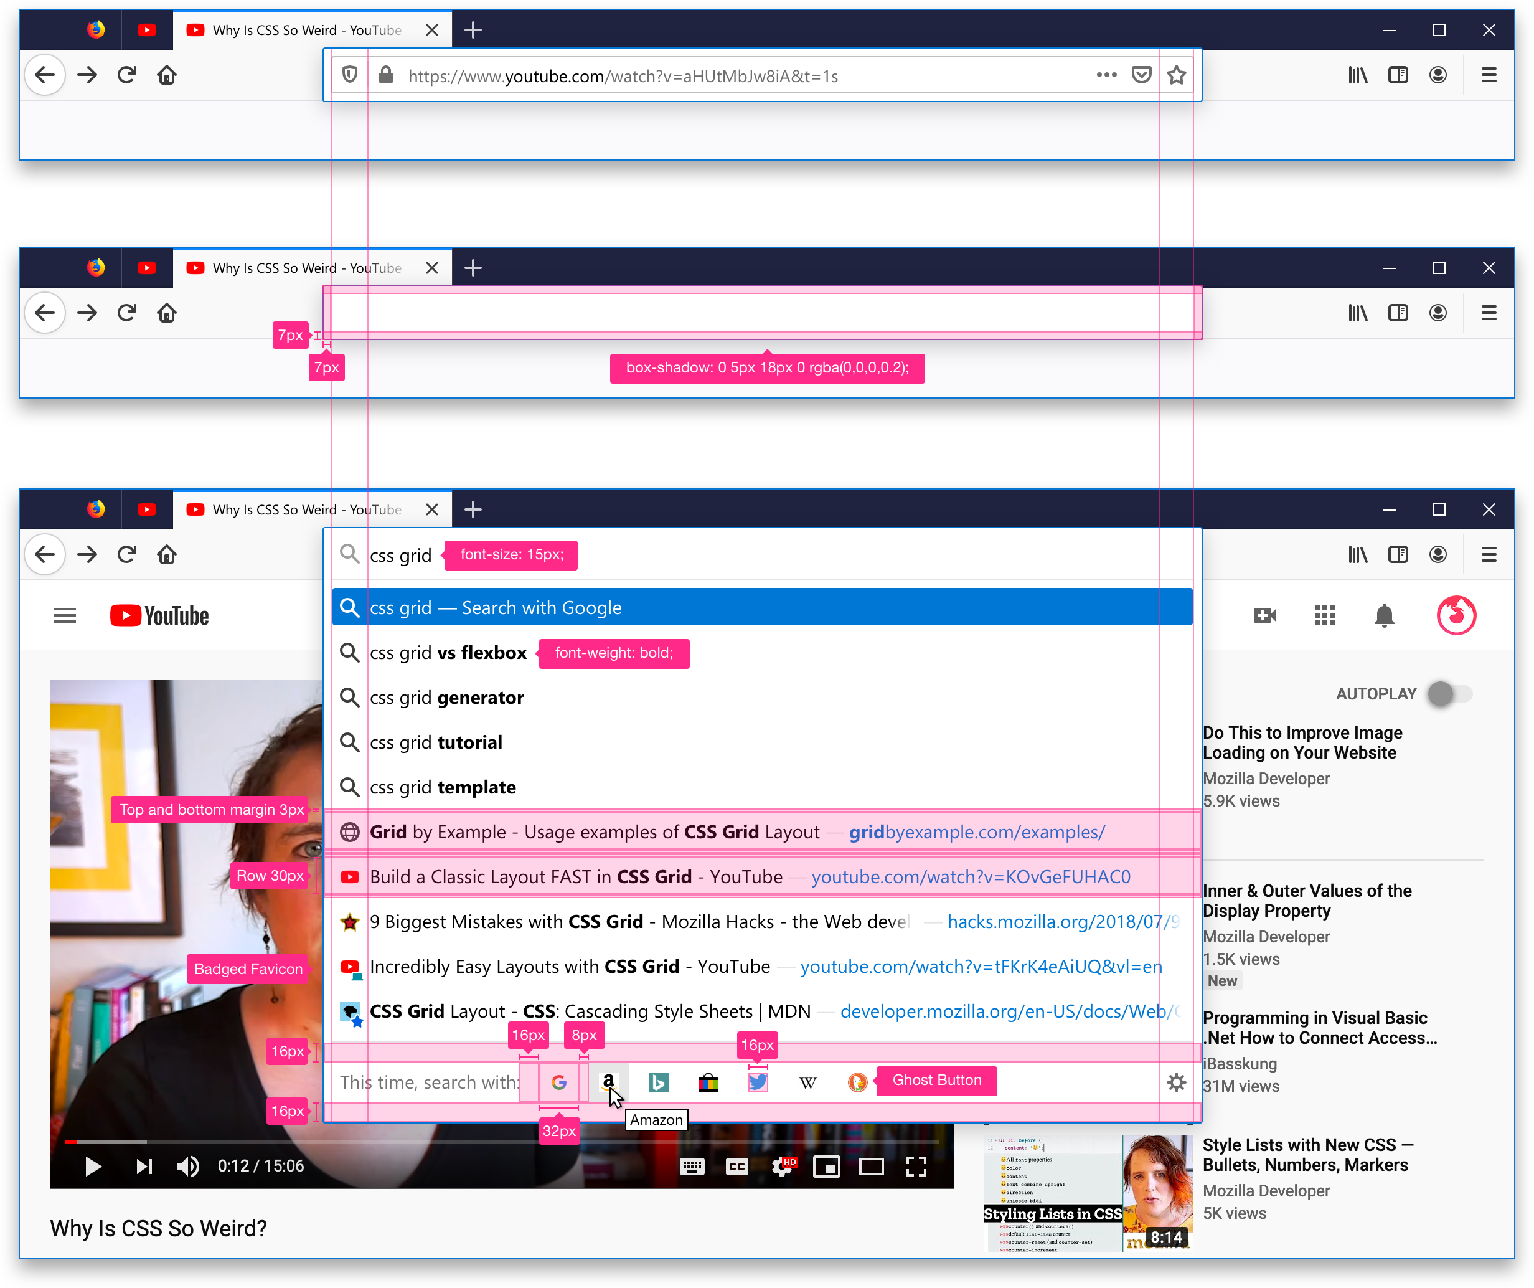
Task: Open 'Build a Classic Layout FAST' result
Action: 763,876
